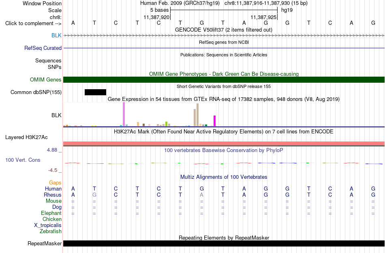Image resolution: width=385 pixels, height=253 pixels.
Task: Click the gray mismatched A in Rhesus row
Action: pyautogui.click(x=201, y=195)
